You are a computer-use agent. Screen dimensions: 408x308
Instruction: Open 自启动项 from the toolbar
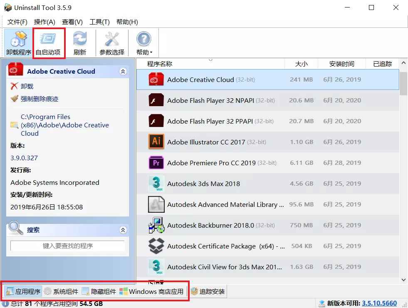tap(49, 42)
